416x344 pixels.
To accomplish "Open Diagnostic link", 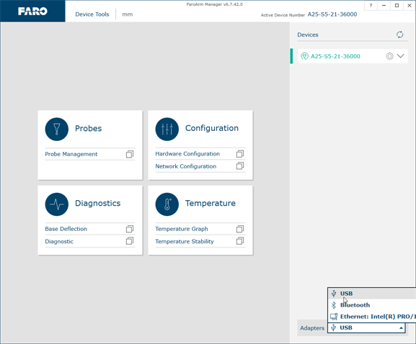I will pyautogui.click(x=59, y=242).
